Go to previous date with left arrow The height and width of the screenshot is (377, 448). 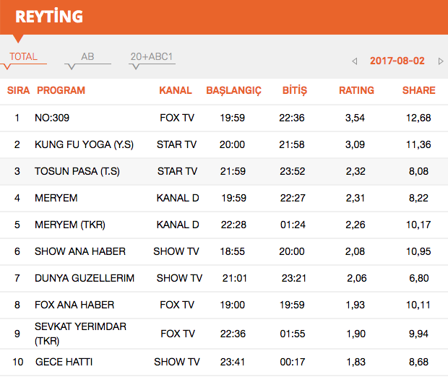tap(355, 61)
